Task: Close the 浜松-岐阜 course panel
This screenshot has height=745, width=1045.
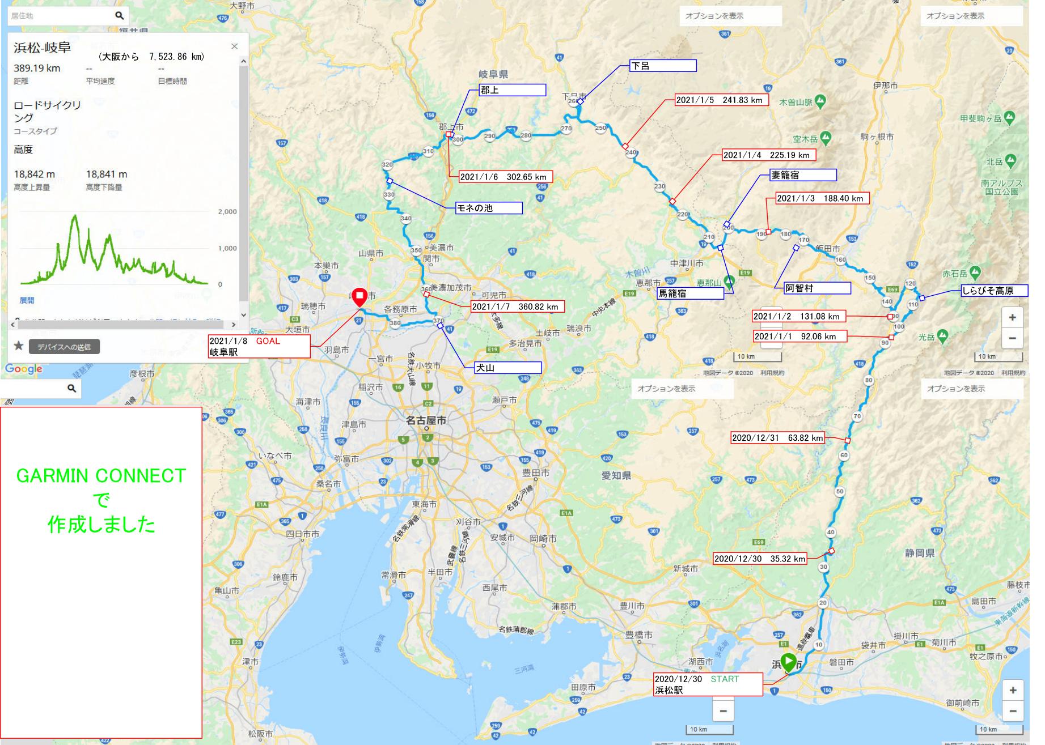Action: pos(235,46)
